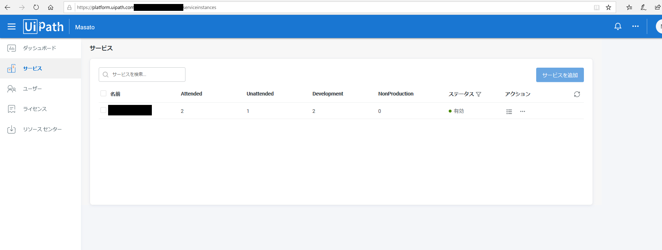Tick the select-all checkbox in header
This screenshot has height=250, width=662.
click(103, 93)
